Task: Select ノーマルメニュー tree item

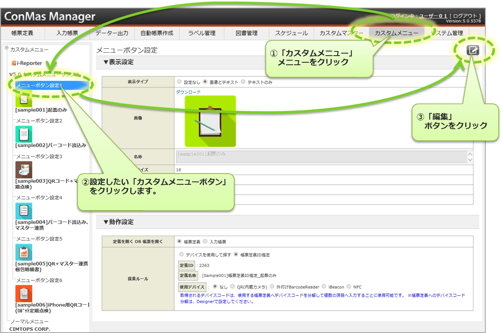Action: tap(29, 321)
